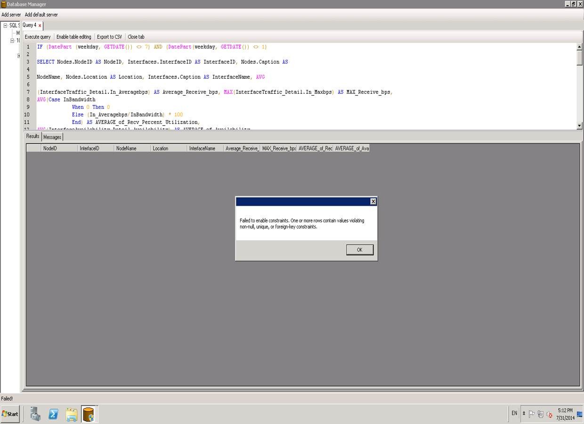The height and width of the screenshot is (424, 584).
Task: Click Add default server
Action: (x=41, y=15)
